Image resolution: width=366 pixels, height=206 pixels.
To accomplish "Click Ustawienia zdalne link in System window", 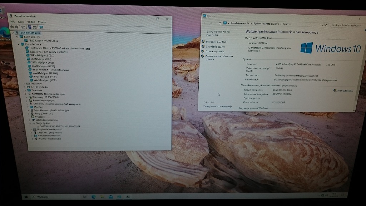I will pos(215,47).
